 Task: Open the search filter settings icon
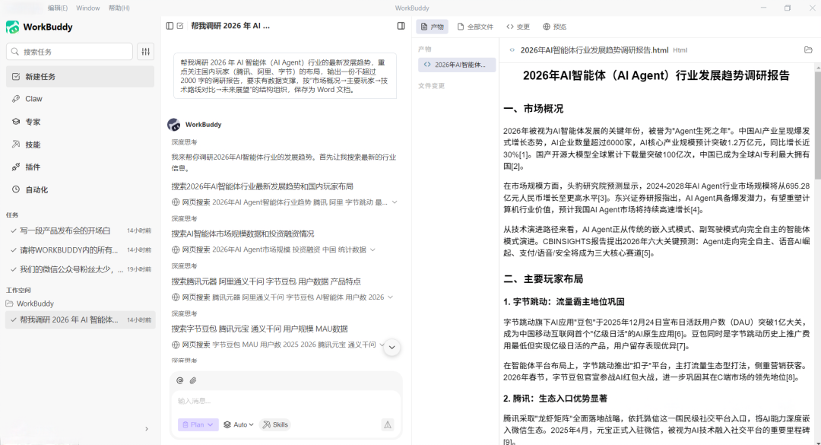145,52
